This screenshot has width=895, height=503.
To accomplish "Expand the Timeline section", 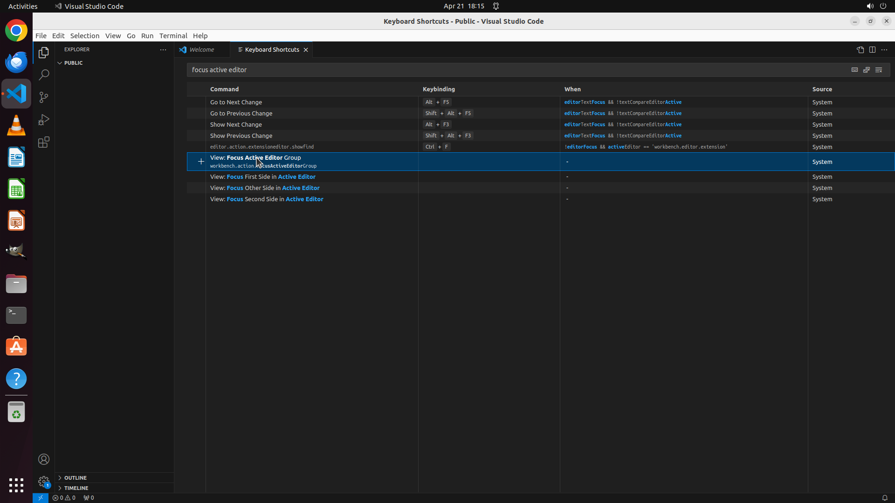I will (76, 488).
